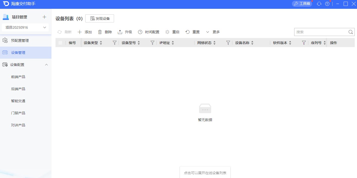
Task: Click the 时间配置 time configuration icon
Action: pyautogui.click(x=140, y=32)
